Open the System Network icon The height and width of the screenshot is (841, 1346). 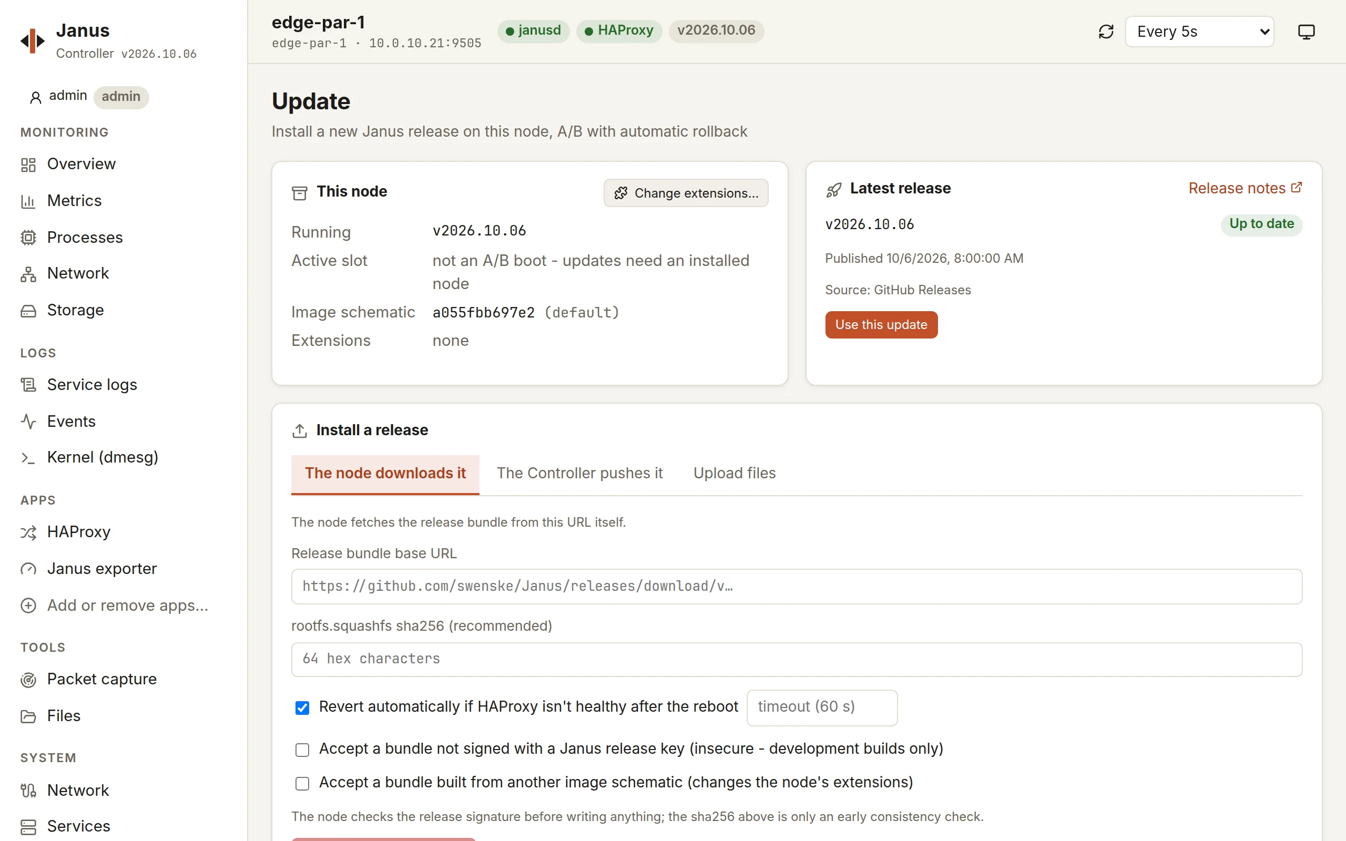(28, 791)
